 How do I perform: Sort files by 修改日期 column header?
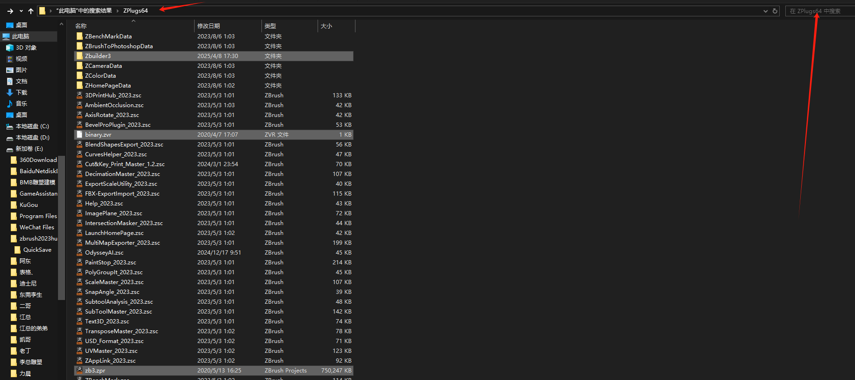[x=209, y=26]
